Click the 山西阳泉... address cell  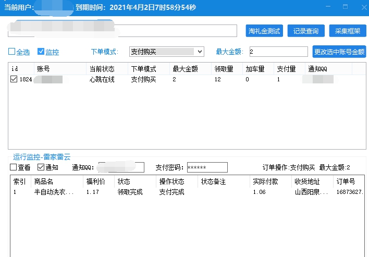click(311, 192)
